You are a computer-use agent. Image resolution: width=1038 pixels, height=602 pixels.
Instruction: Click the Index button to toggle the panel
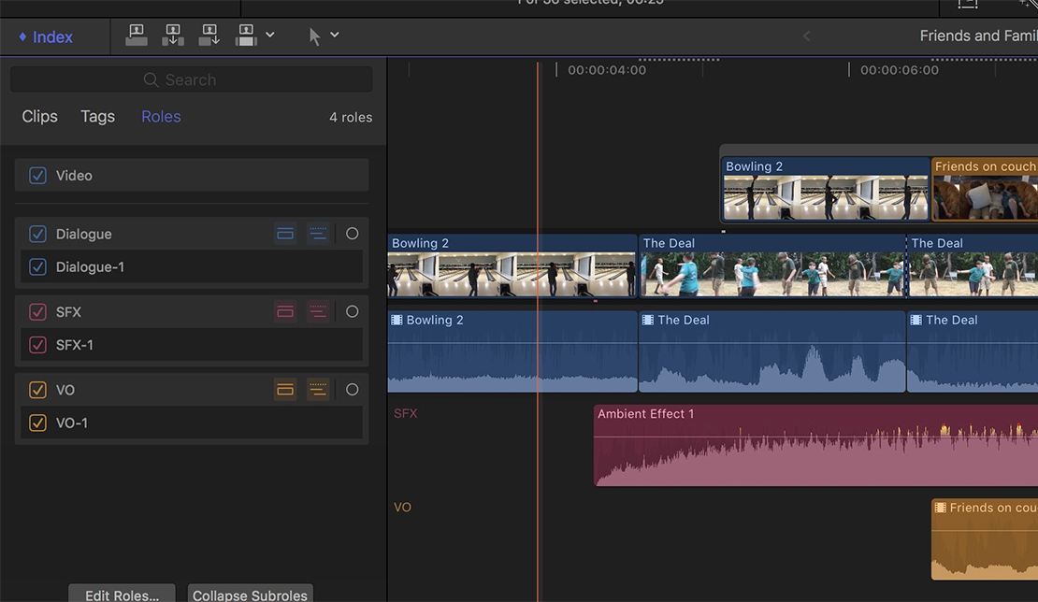pos(45,36)
